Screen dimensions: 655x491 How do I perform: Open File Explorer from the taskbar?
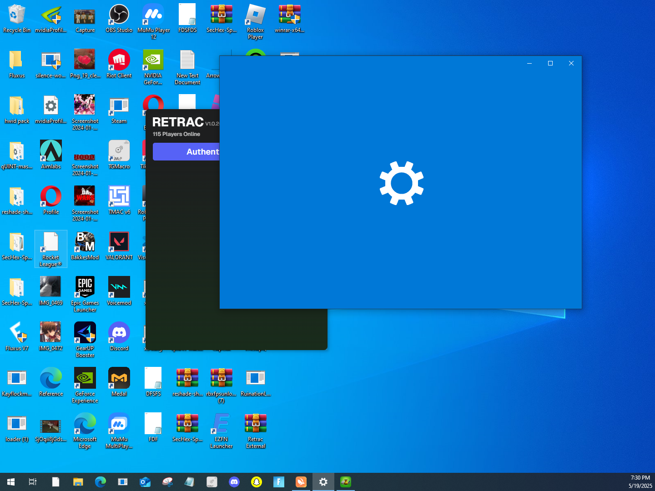point(78,482)
